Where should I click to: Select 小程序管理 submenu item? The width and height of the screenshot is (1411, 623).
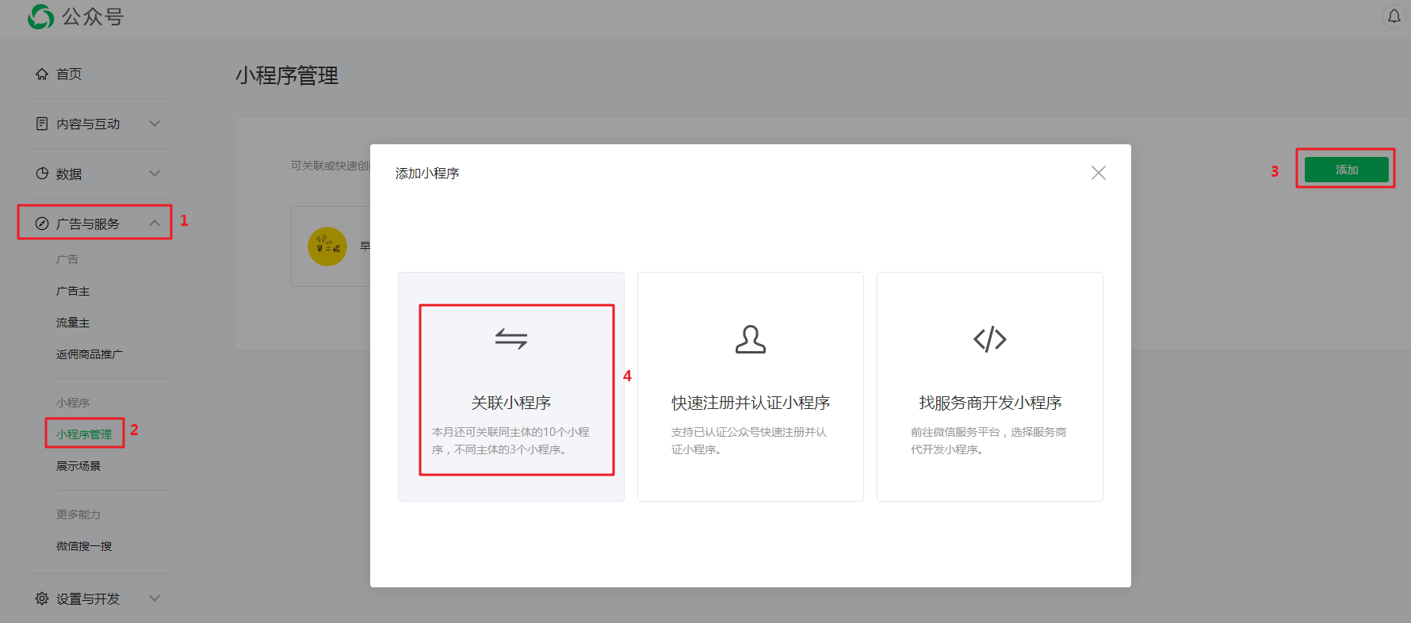pos(84,434)
